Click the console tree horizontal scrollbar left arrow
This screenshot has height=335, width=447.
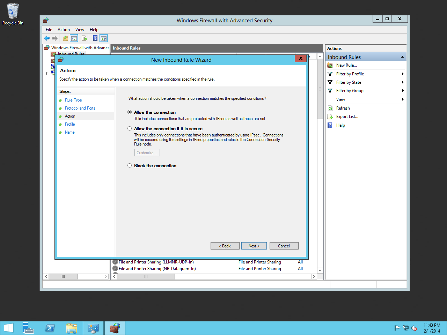point(46,276)
